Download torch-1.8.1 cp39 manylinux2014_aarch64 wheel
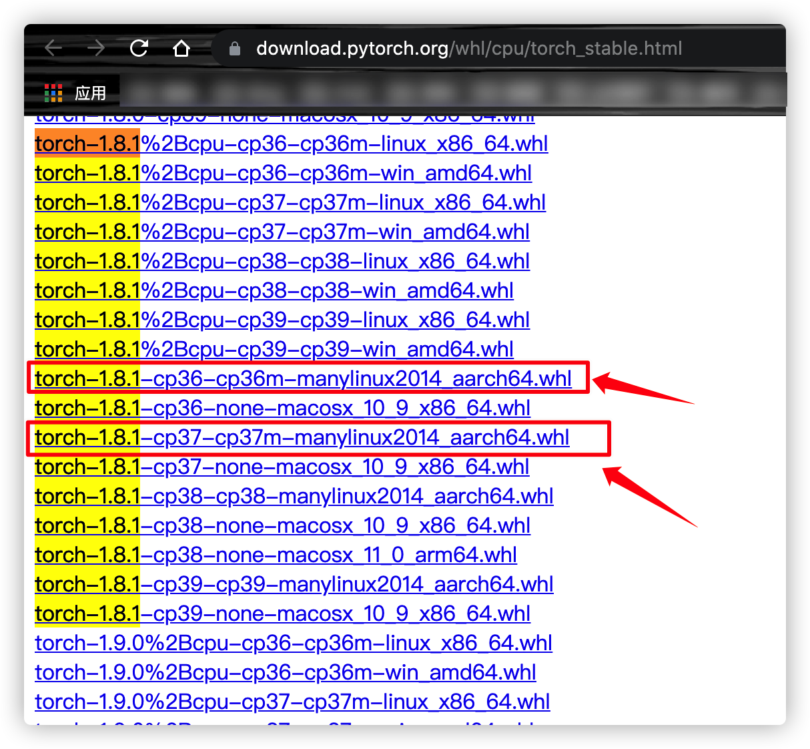 point(294,584)
